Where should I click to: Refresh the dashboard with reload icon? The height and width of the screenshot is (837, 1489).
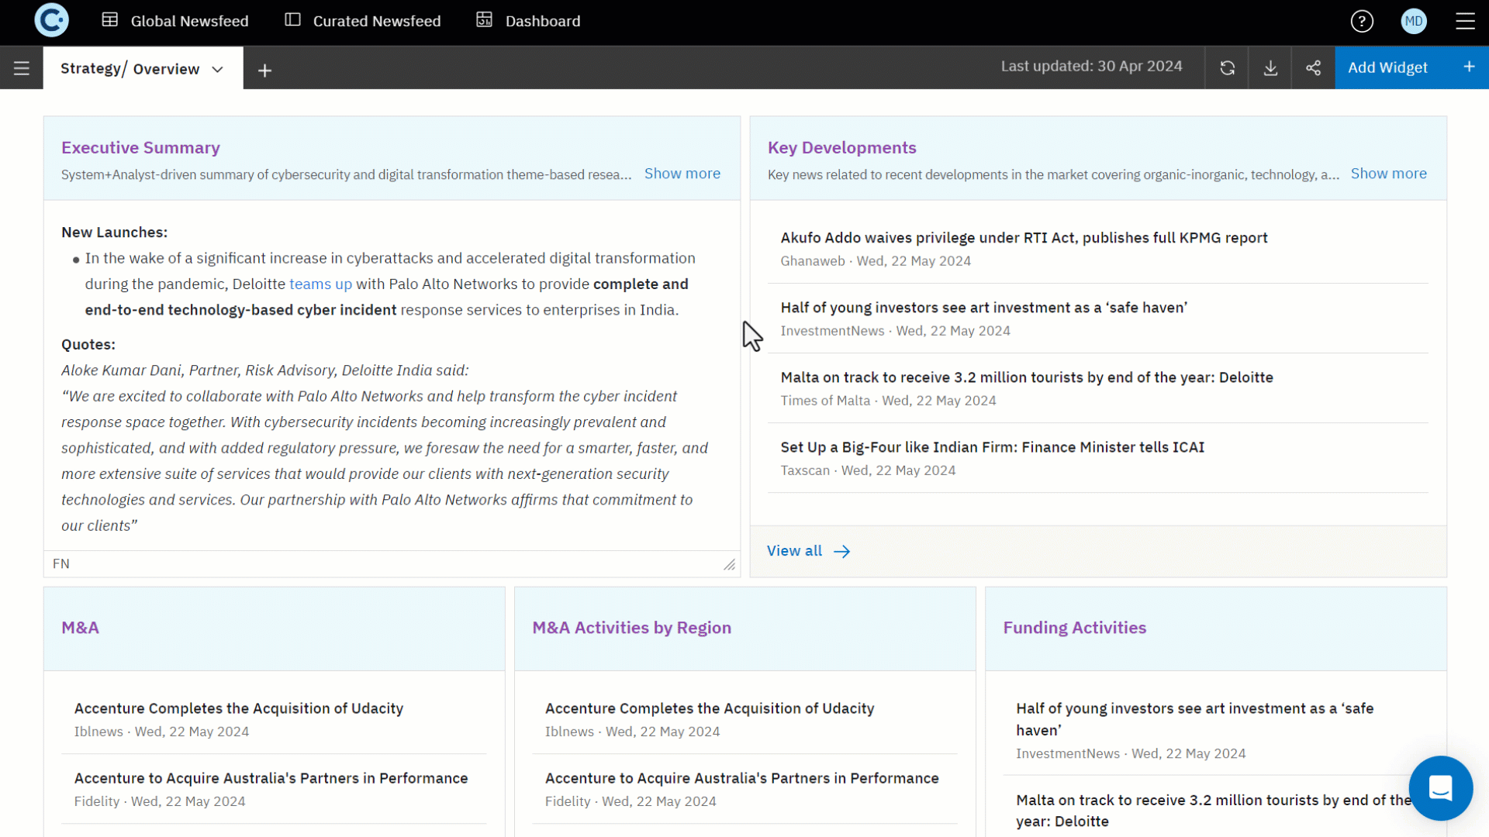pyautogui.click(x=1227, y=68)
